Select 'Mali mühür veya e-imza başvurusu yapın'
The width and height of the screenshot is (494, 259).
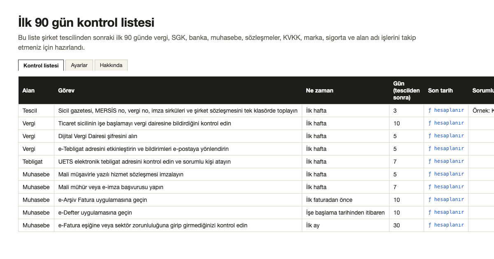tap(178, 187)
